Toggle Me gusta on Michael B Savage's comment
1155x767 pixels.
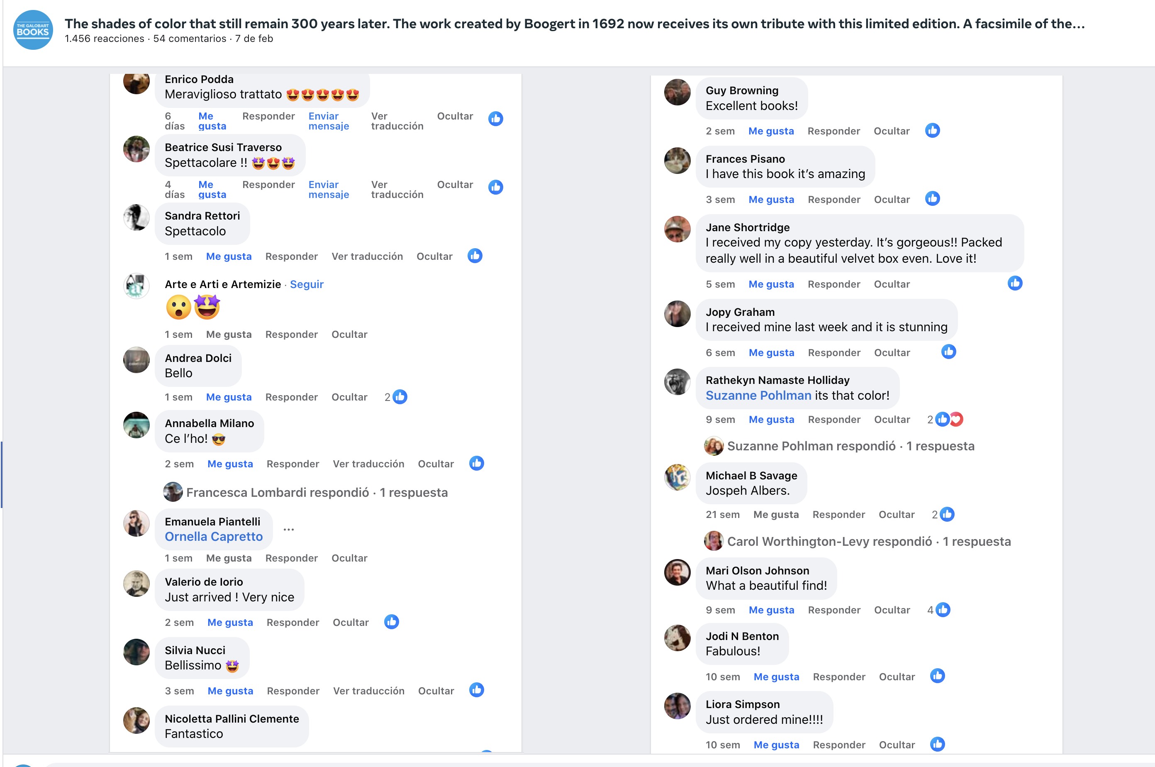[x=775, y=515]
